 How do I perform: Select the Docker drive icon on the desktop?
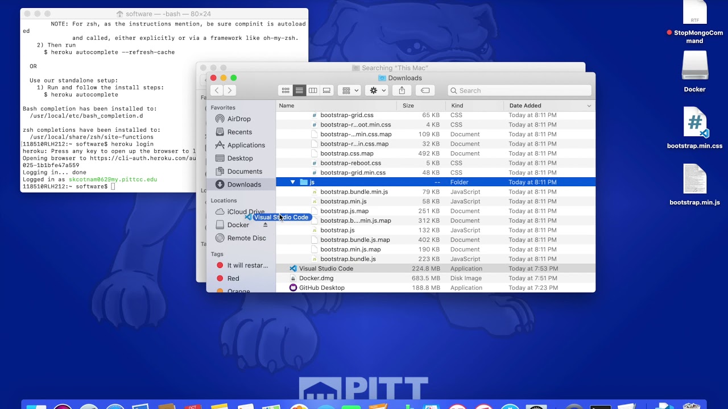coord(694,66)
